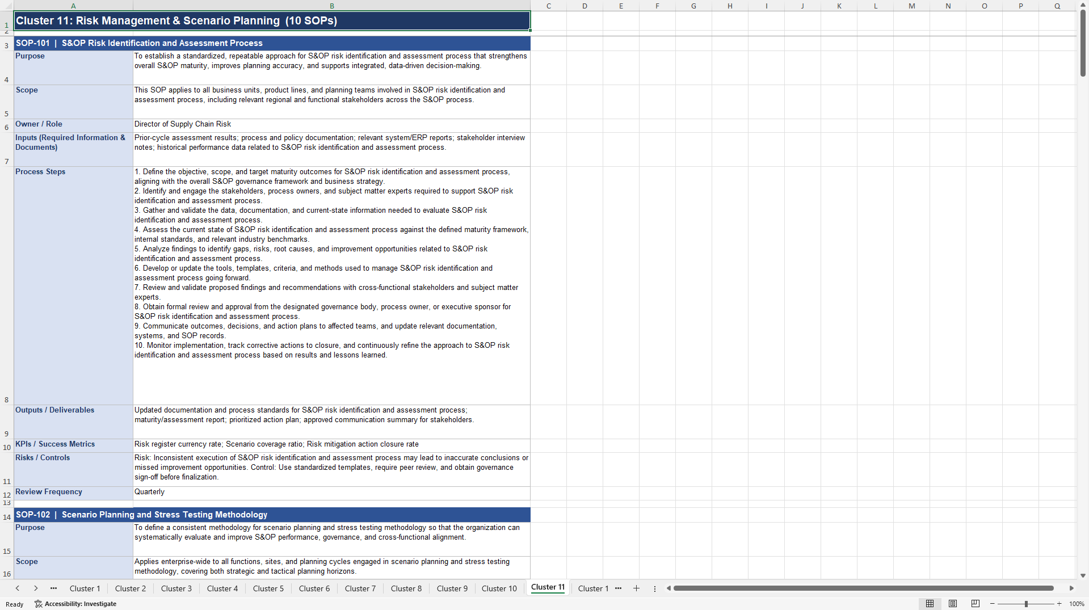1089x610 pixels.
Task: Add a new sheet with plus button
Action: (636, 588)
